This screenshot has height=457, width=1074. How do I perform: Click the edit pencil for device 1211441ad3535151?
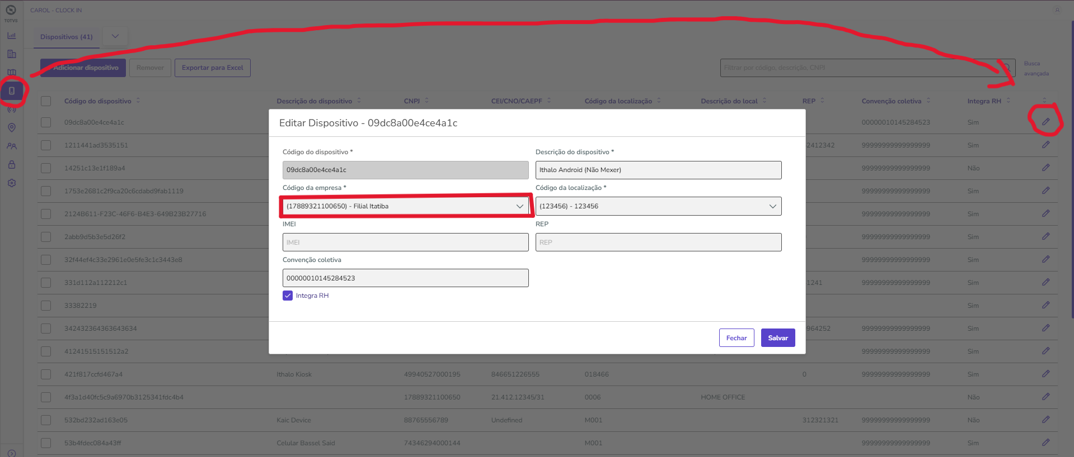[x=1045, y=145]
